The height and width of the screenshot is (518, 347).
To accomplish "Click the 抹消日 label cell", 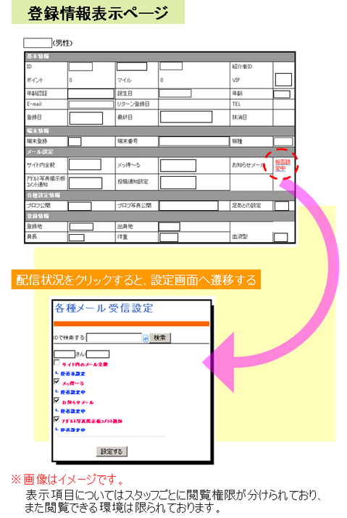I will click(x=239, y=117).
